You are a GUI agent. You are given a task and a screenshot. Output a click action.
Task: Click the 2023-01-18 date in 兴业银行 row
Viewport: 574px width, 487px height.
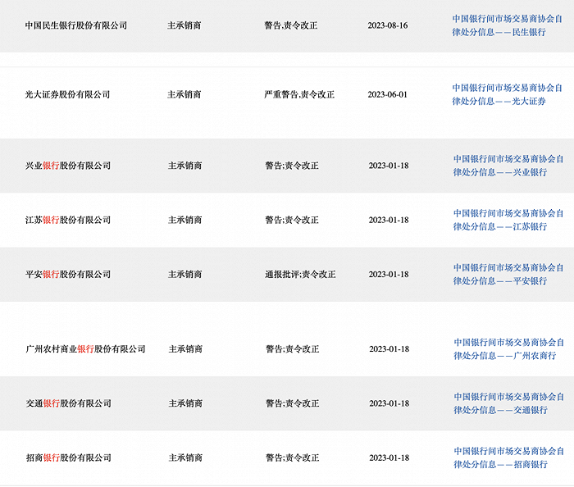pyautogui.click(x=389, y=166)
